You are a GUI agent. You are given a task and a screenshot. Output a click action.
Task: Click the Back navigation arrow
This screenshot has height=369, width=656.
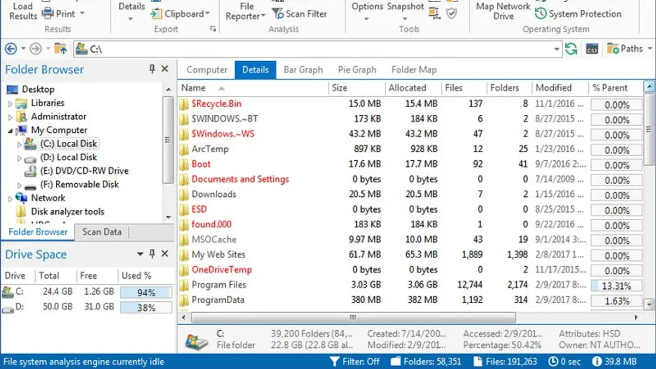tap(10, 49)
